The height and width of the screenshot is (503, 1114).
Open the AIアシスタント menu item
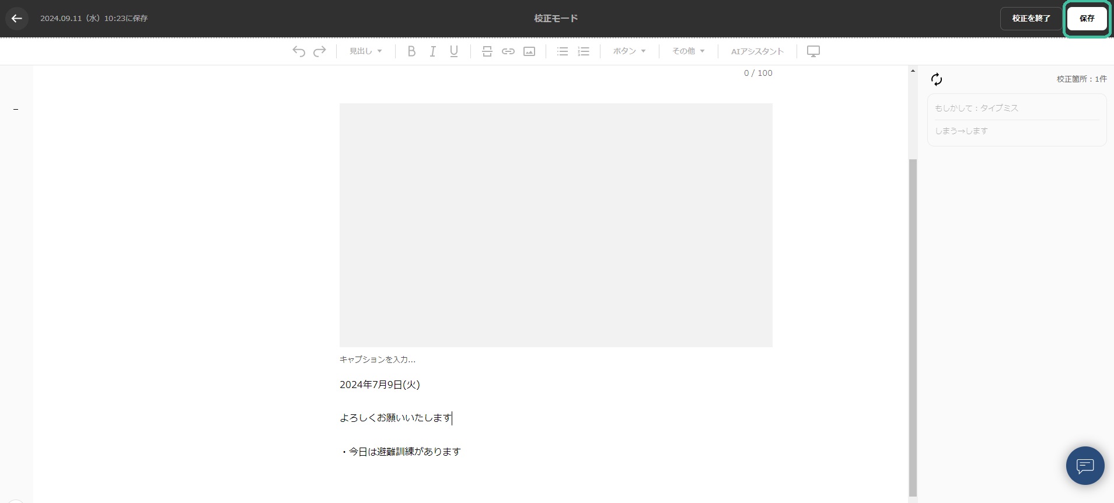click(757, 51)
